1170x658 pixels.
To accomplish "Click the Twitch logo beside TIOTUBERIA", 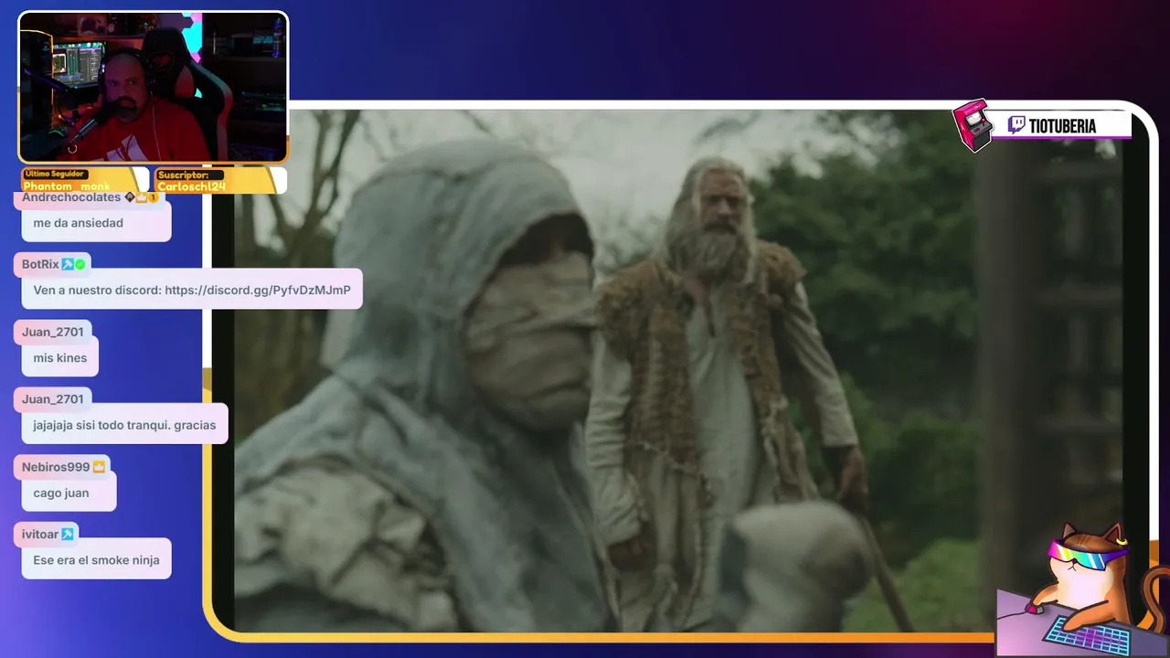I will coord(1016,125).
